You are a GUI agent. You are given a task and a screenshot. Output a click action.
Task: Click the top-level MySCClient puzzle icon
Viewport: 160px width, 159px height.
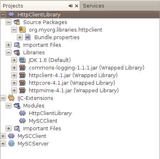click(11, 136)
